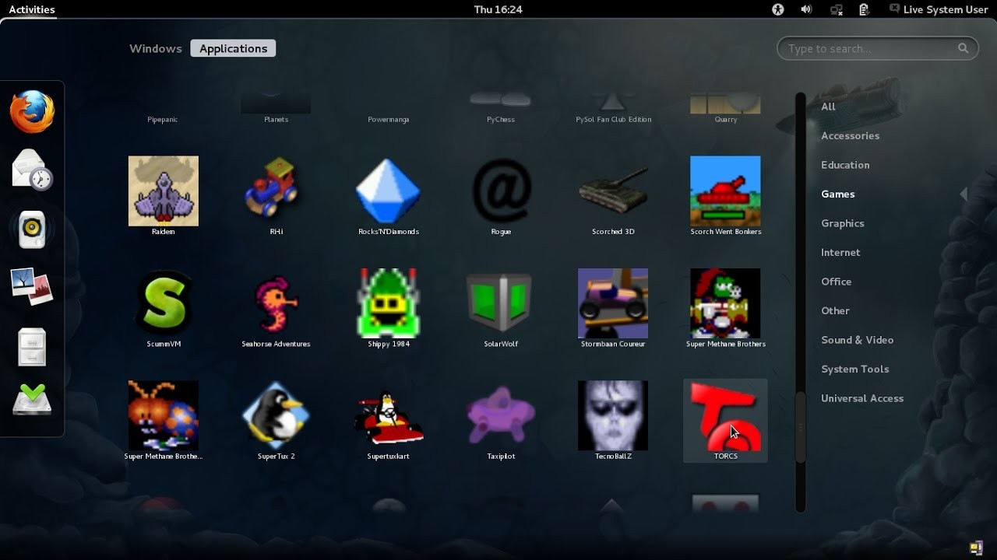The width and height of the screenshot is (997, 560).
Task: Launch Supertuxkart racing game
Action: click(x=388, y=415)
